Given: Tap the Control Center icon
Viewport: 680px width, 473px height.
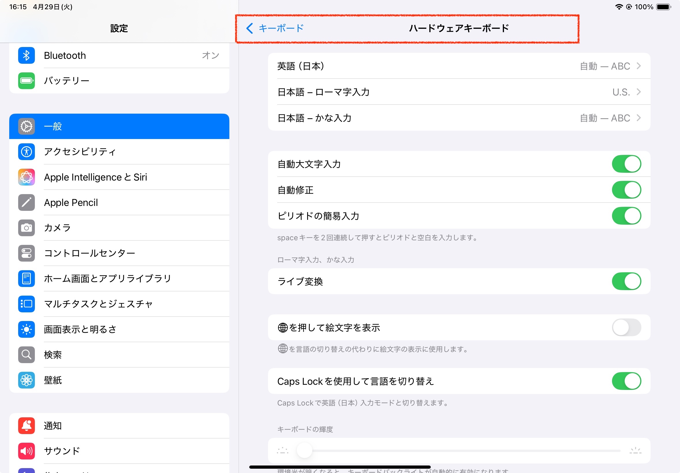Looking at the screenshot, I should click(26, 253).
